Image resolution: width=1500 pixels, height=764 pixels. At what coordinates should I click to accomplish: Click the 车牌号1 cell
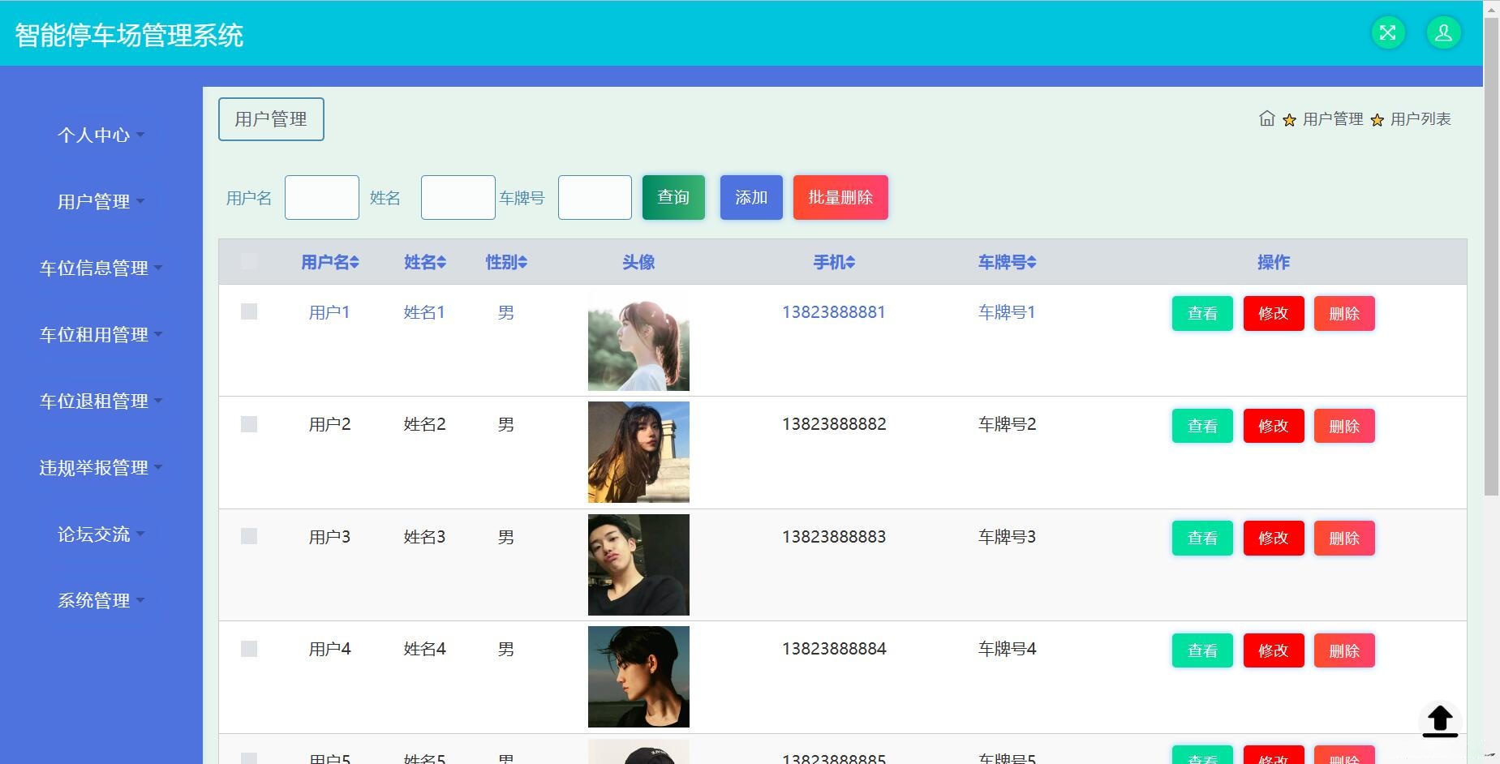[x=1007, y=312]
